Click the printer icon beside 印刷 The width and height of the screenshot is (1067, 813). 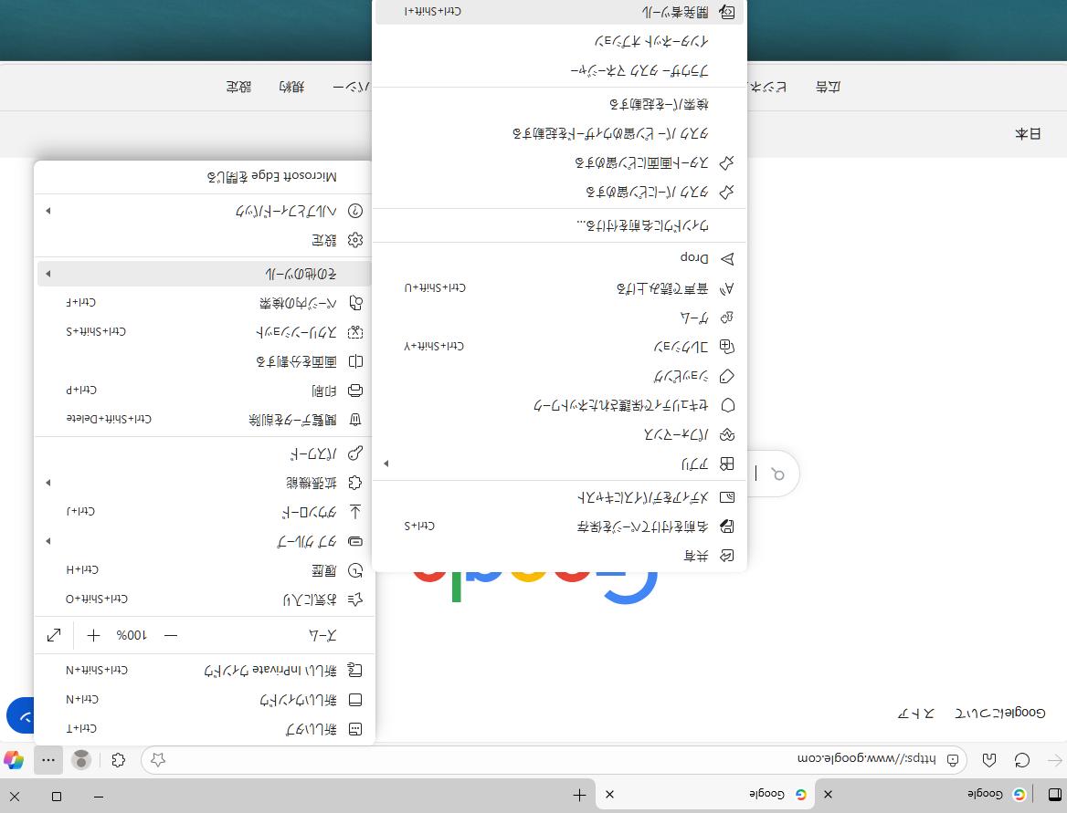(355, 391)
